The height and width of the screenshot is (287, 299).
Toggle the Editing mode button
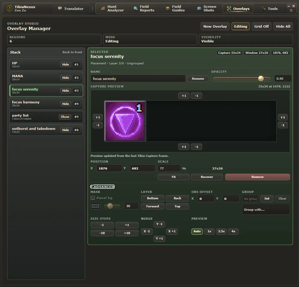241,26
